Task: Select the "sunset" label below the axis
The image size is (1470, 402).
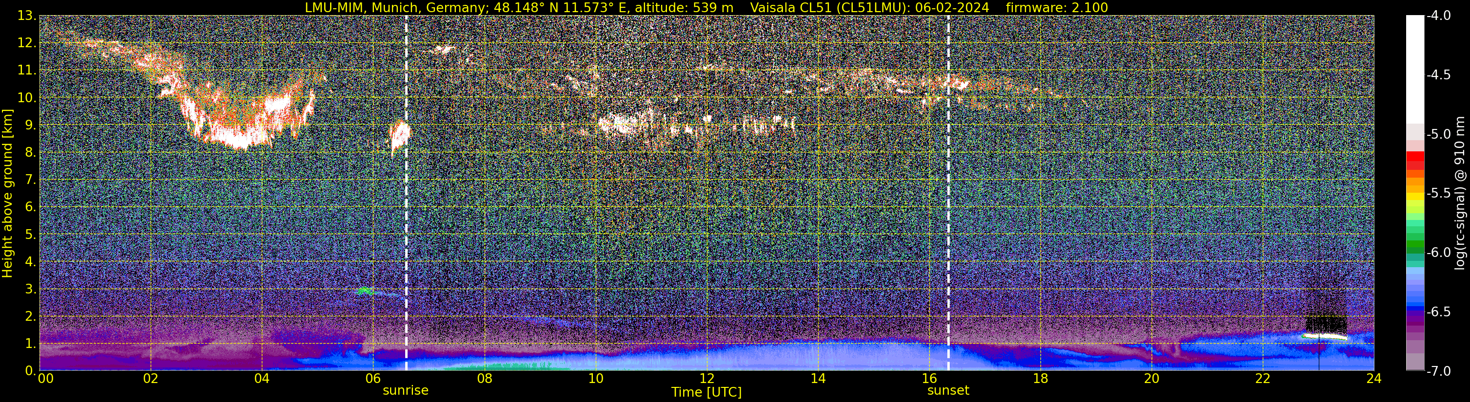Action: [948, 391]
